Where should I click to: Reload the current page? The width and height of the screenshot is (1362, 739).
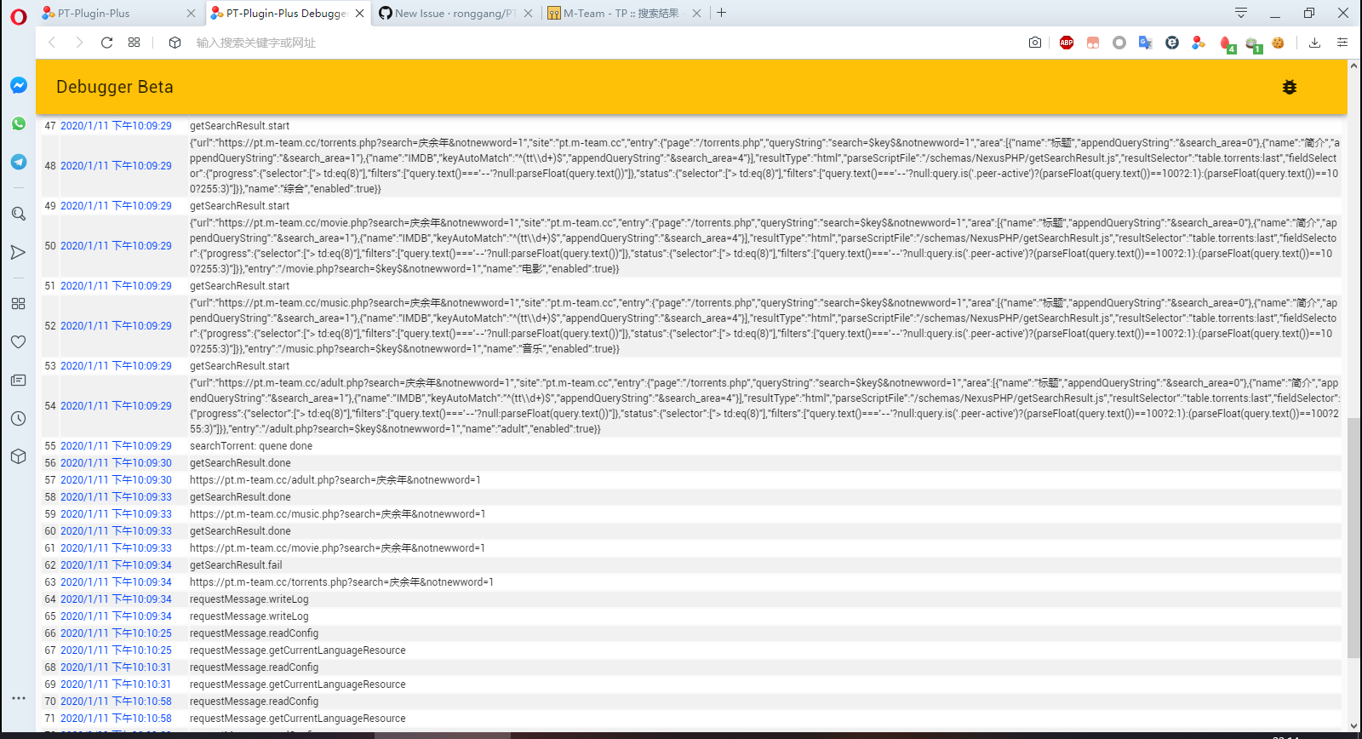tap(106, 43)
